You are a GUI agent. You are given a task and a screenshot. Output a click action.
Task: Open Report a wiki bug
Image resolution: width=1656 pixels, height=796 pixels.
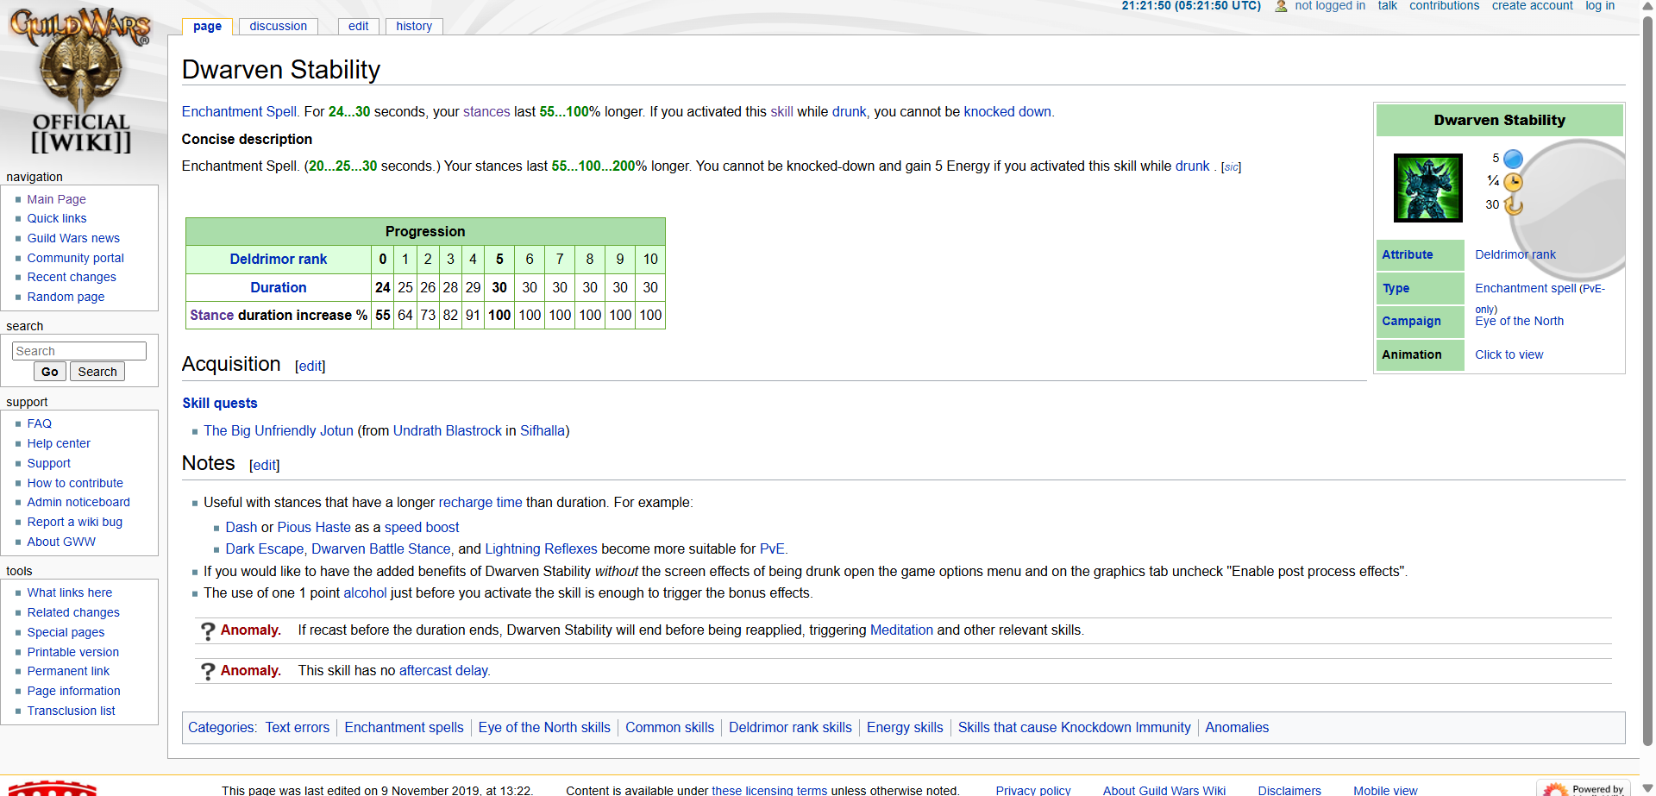tap(75, 522)
